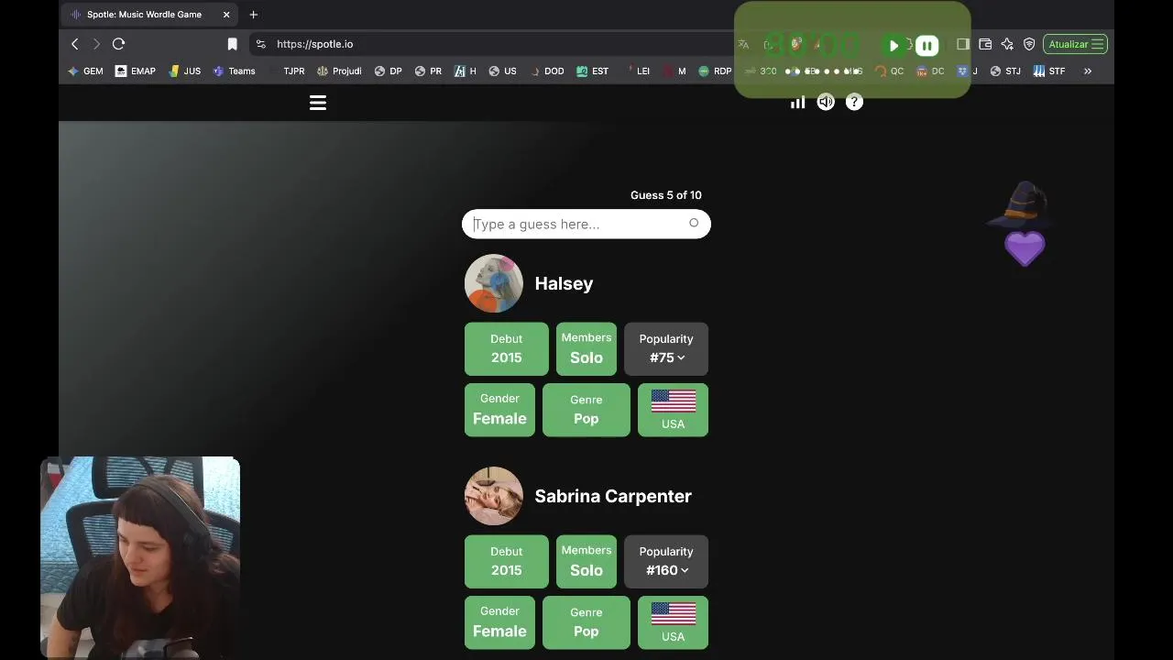1173x660 pixels.
Task: Click Halsey's USA flag tile
Action: click(673, 410)
